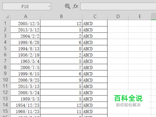
Task: Select ABCD cell in row 15
Action: coord(95,111)
